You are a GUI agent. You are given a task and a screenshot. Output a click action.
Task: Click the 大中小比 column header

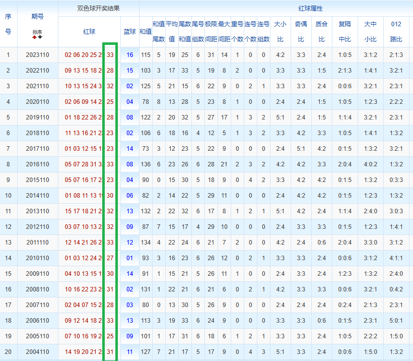click(370, 32)
